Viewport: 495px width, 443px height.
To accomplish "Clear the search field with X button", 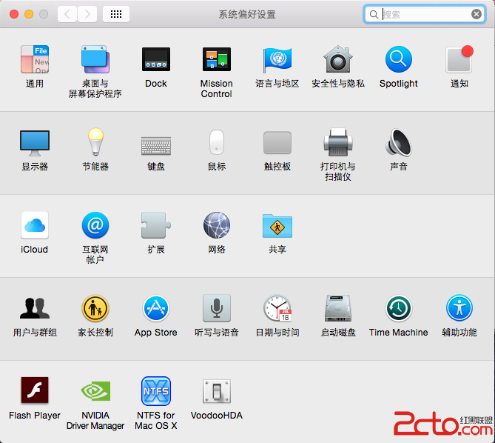I will point(477,14).
